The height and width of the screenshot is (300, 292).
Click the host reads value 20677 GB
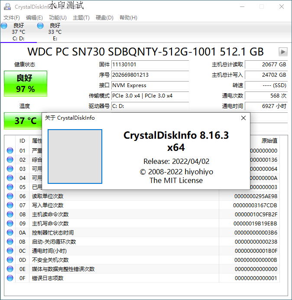[x=266, y=65]
